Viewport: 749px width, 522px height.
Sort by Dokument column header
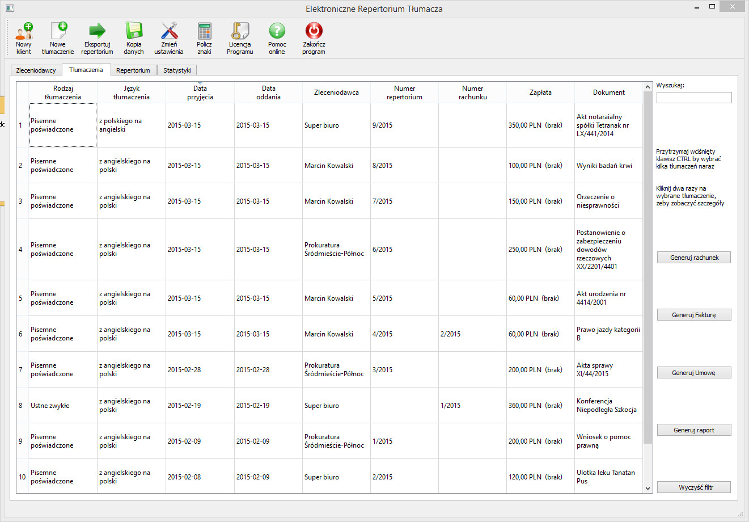[x=609, y=92]
